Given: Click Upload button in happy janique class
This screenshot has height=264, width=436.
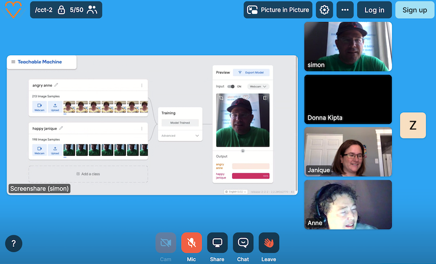Looking at the screenshot, I should pyautogui.click(x=55, y=150).
